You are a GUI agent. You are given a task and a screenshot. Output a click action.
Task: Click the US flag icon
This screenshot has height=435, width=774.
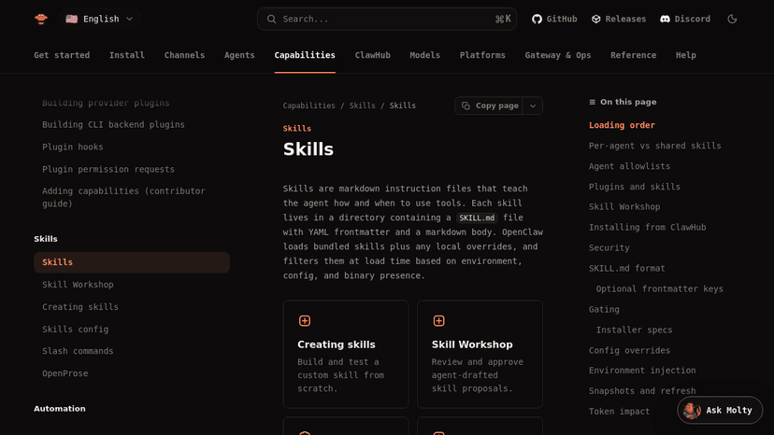tap(72, 19)
